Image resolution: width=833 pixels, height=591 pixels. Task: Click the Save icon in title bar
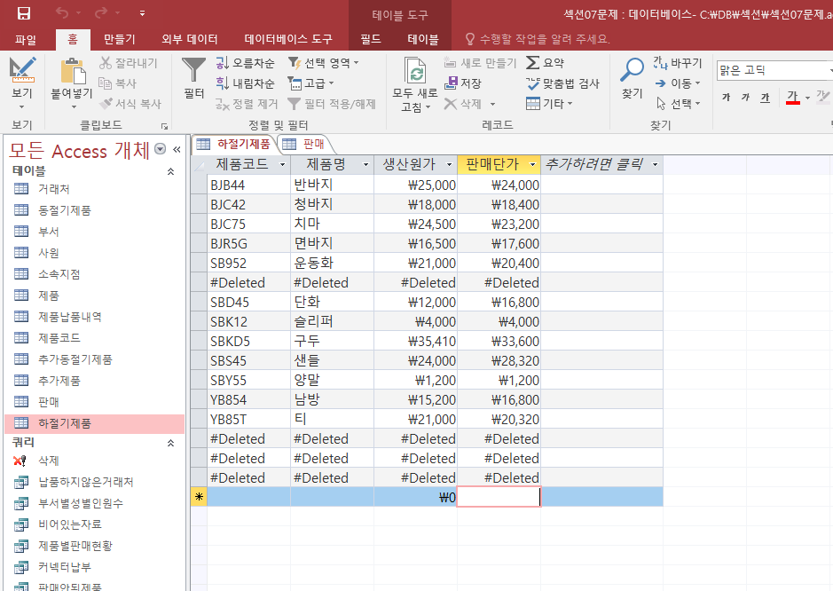click(x=24, y=13)
